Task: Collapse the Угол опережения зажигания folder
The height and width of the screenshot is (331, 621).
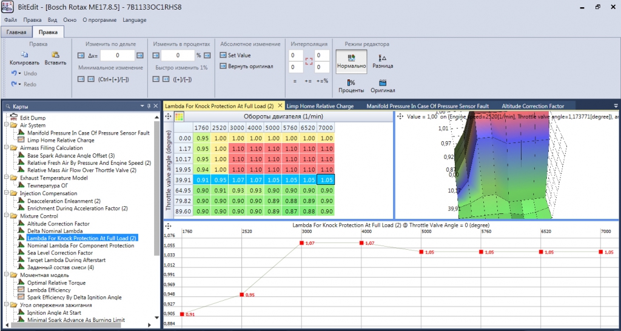Action: click(x=6, y=306)
